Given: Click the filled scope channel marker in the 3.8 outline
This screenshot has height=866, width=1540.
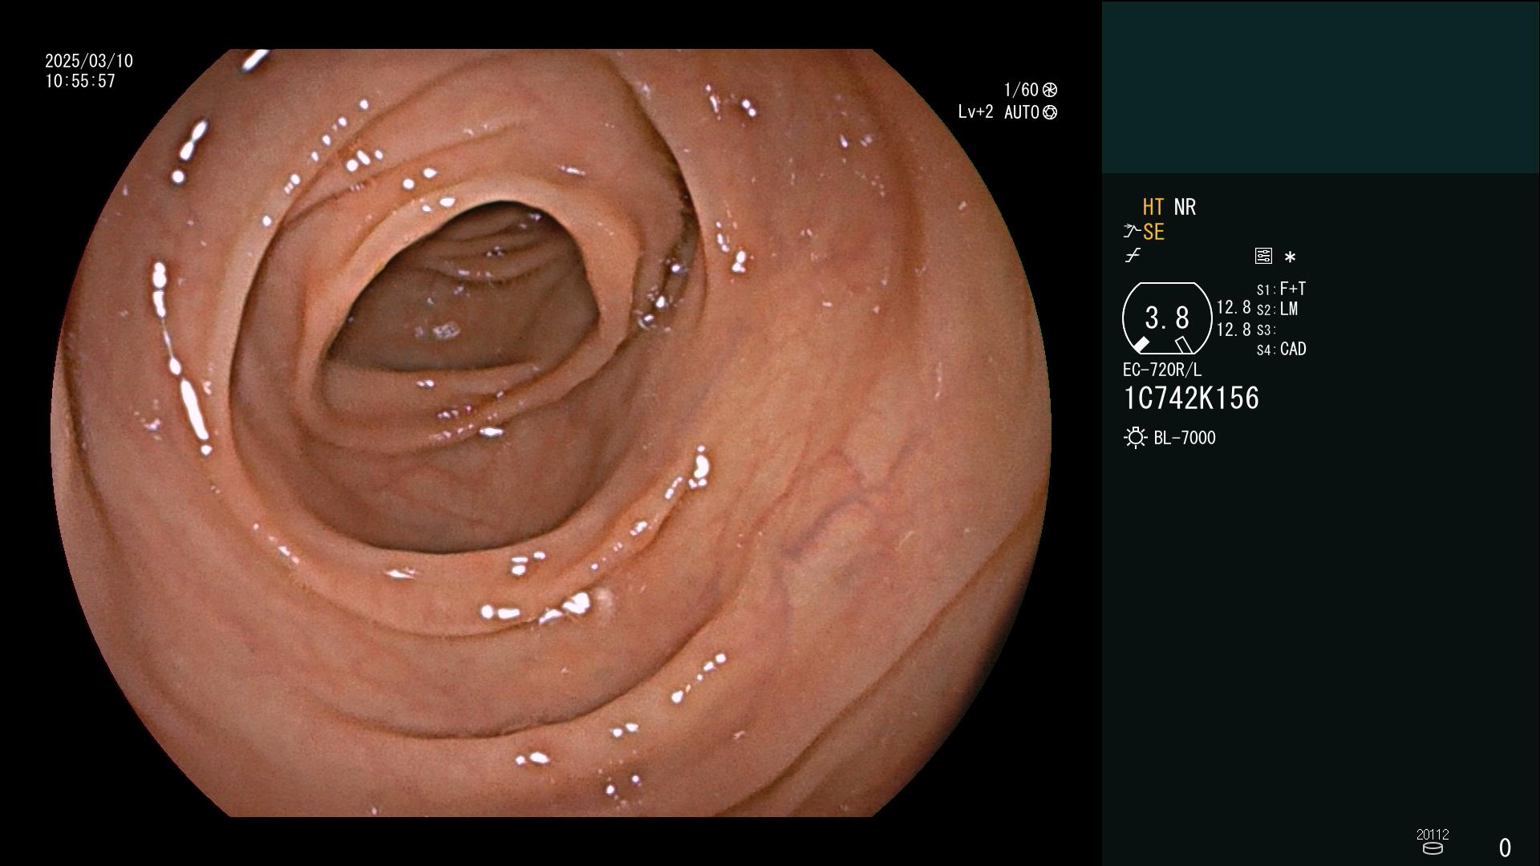Looking at the screenshot, I should (1141, 344).
